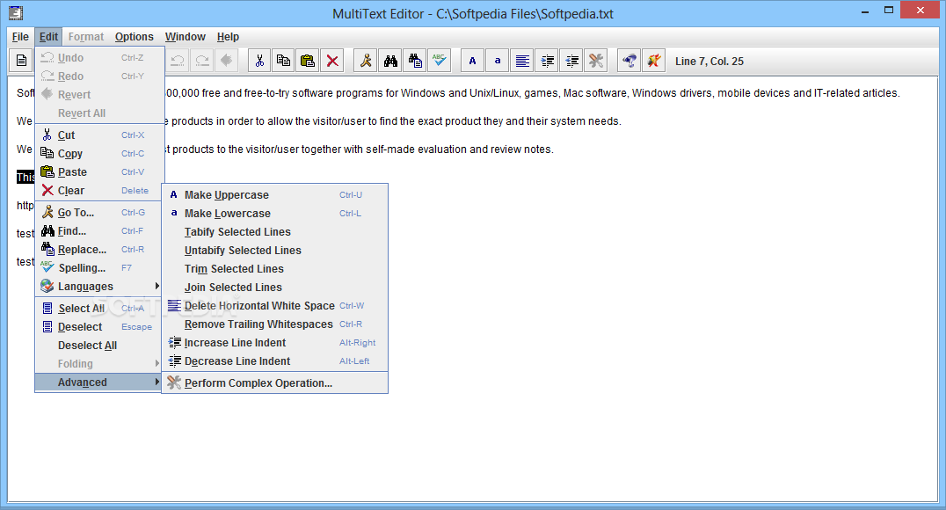Image resolution: width=946 pixels, height=510 pixels.
Task: Click the line ending 'evaluation and review notes.'
Action: click(359, 149)
